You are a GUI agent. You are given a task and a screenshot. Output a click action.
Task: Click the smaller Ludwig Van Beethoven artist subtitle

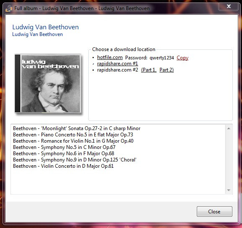[x=38, y=34]
